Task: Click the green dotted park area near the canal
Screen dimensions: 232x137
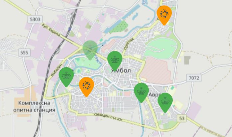Action: click(x=119, y=27)
